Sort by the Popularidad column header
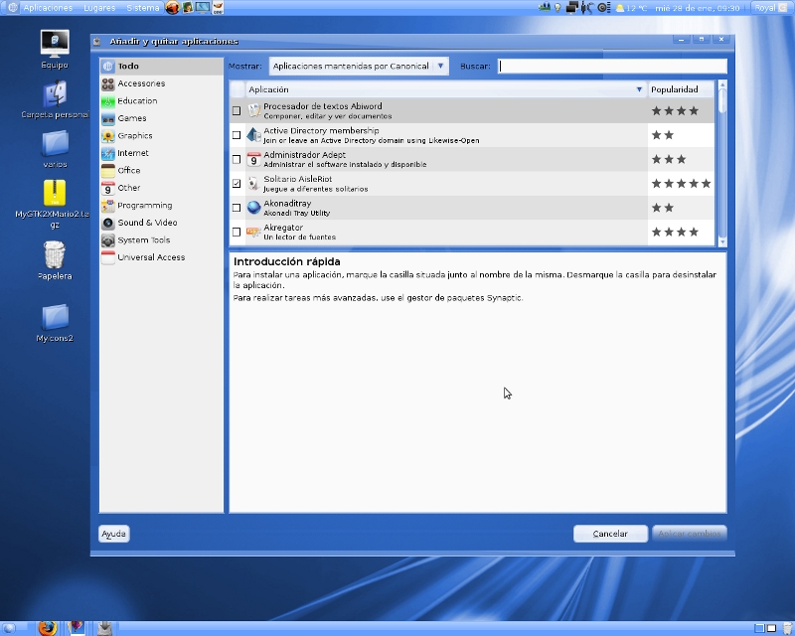Image resolution: width=795 pixels, height=636 pixels. [681, 89]
